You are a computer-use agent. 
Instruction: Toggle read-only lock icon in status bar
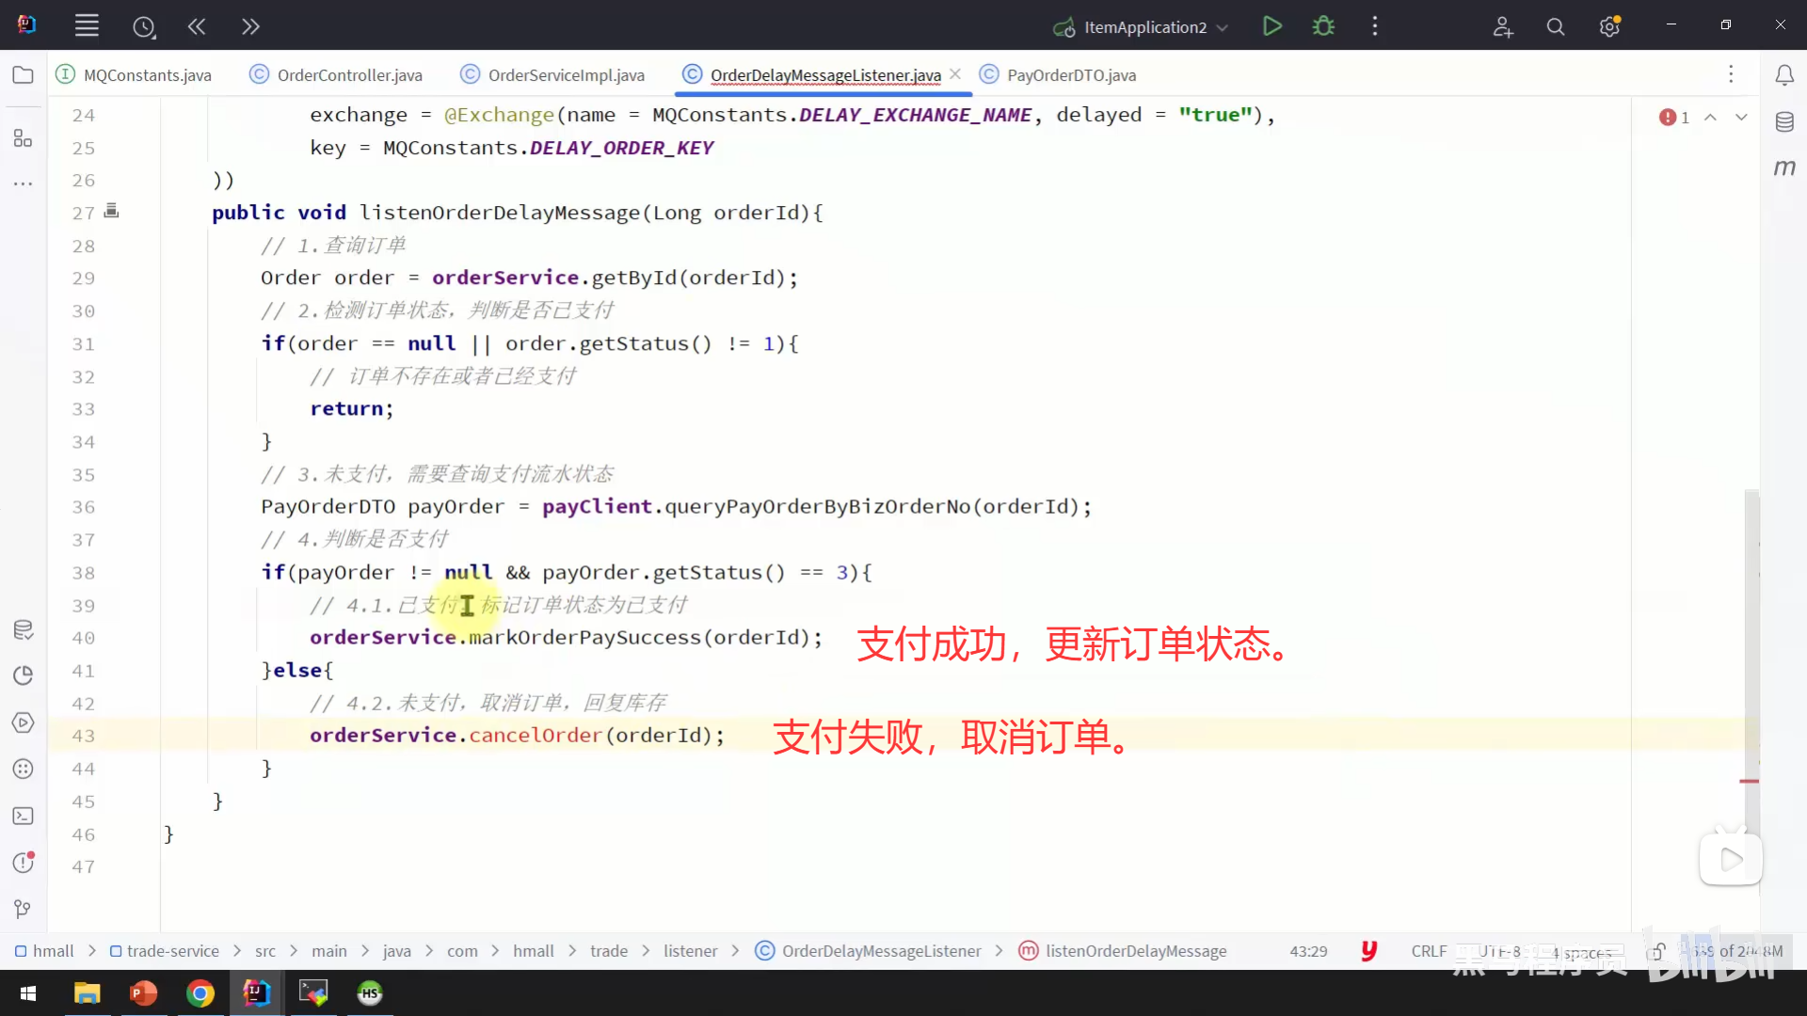tap(1656, 951)
